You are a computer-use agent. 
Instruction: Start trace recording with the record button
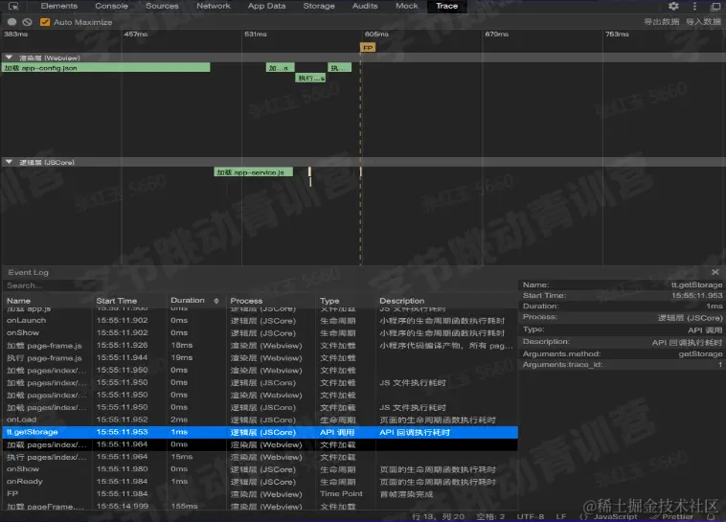point(12,22)
